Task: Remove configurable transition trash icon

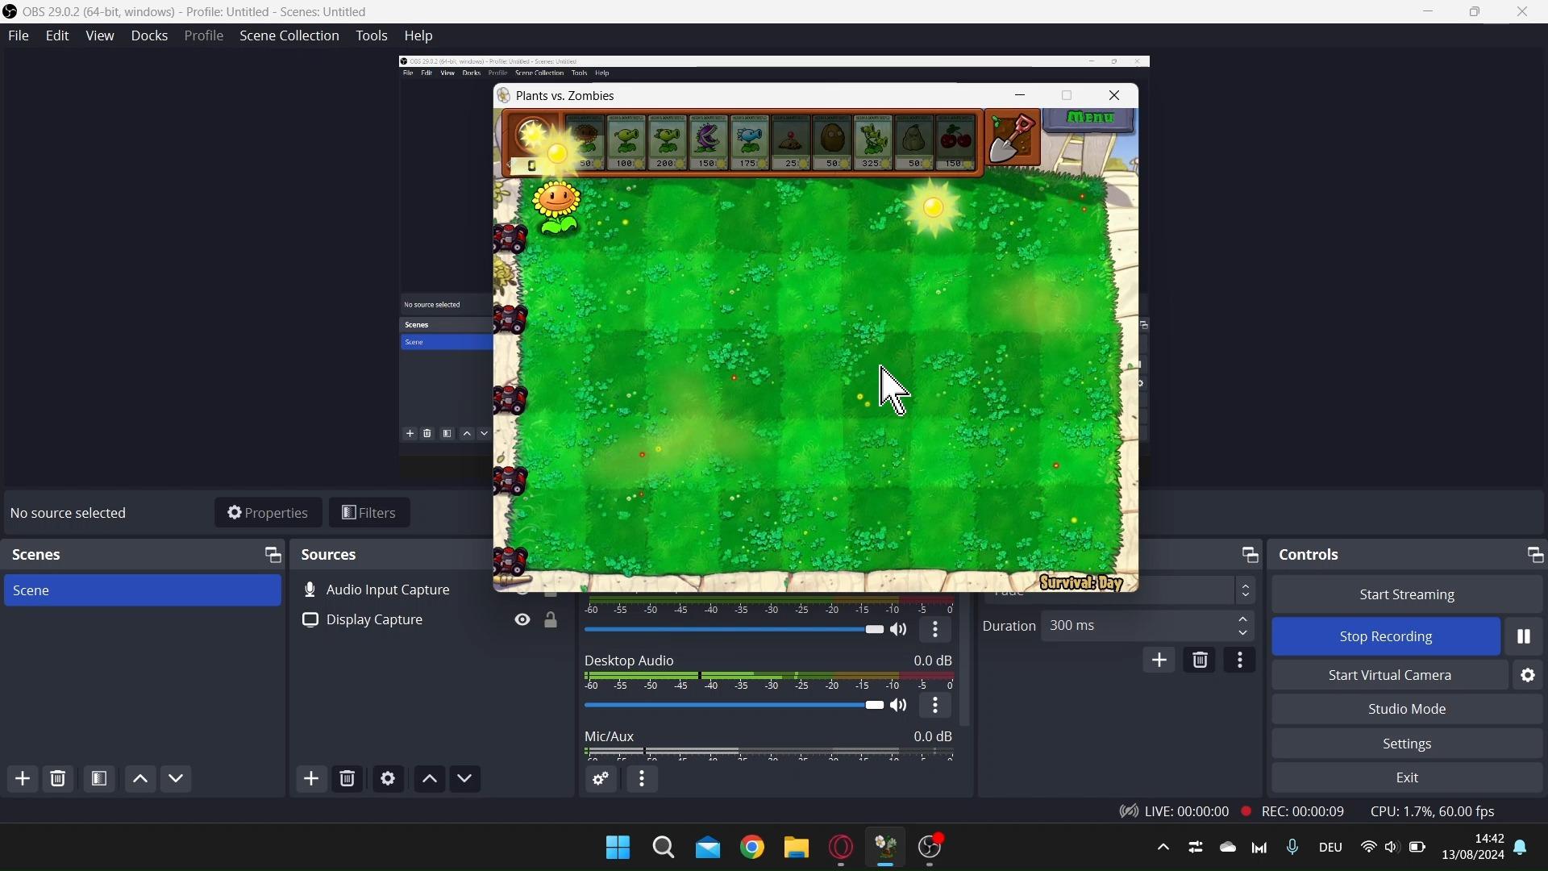Action: point(1201,661)
